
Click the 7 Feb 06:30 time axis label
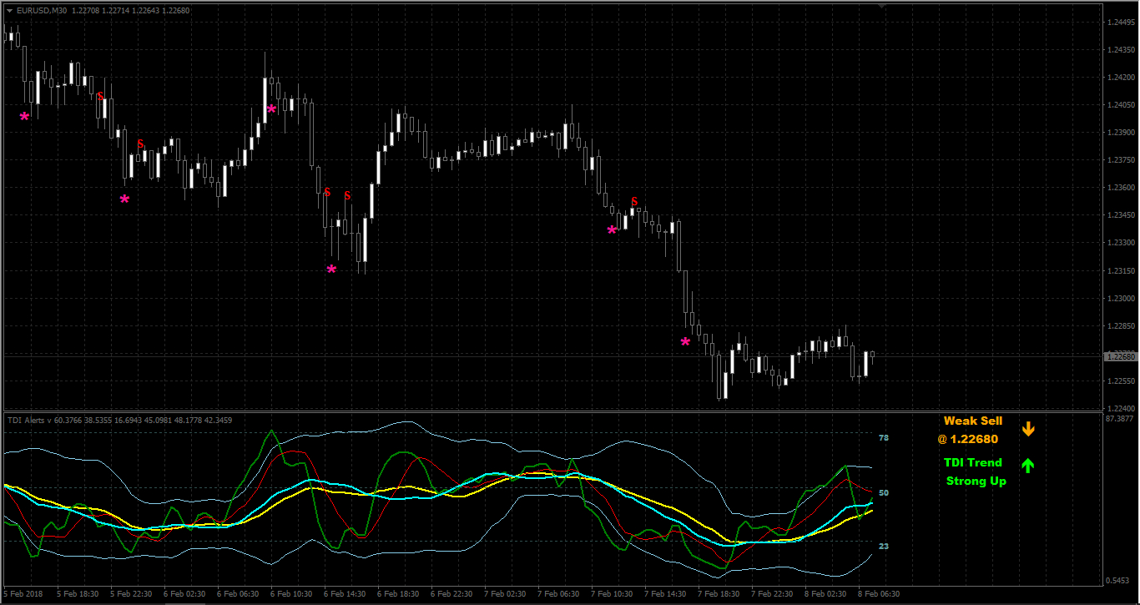point(558,594)
